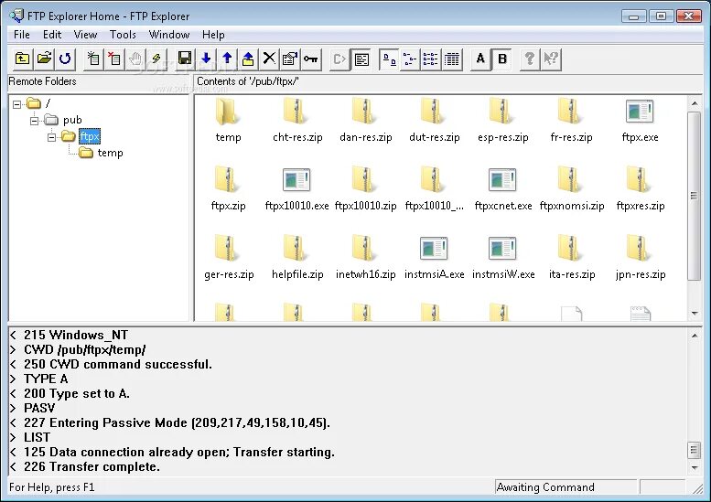Select the ftpx folder in tree
This screenshot has width=711, height=502.
[x=90, y=136]
